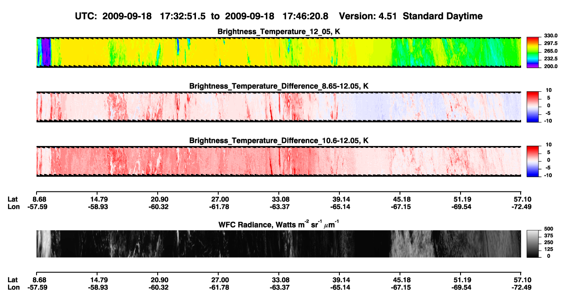The image size is (579, 297).
Task: Click the 10.6-12.05 difference color scale bar
Action: pos(533,161)
